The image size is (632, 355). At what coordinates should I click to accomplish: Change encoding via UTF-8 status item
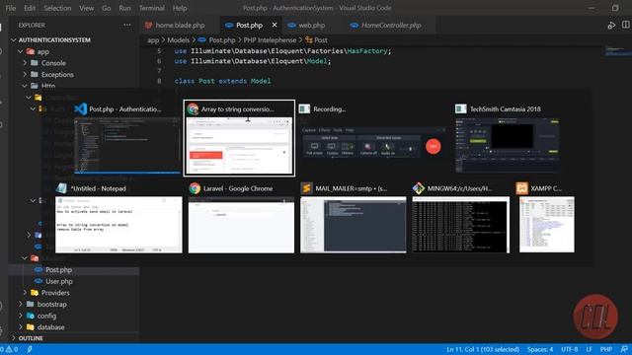pyautogui.click(x=569, y=349)
